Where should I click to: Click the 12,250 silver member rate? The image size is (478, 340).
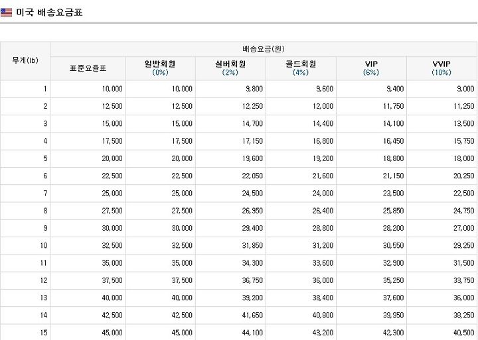[252, 106]
